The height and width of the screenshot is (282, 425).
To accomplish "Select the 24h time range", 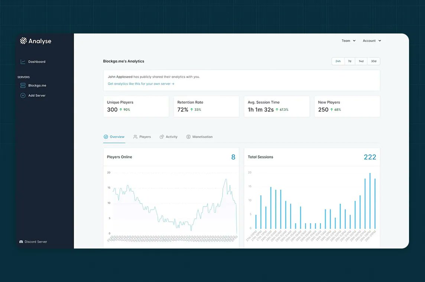I will (x=338, y=61).
